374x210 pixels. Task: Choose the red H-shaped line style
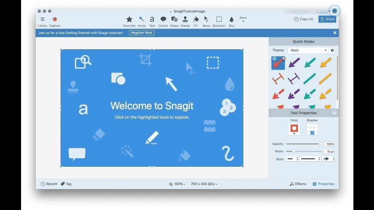(x=278, y=78)
